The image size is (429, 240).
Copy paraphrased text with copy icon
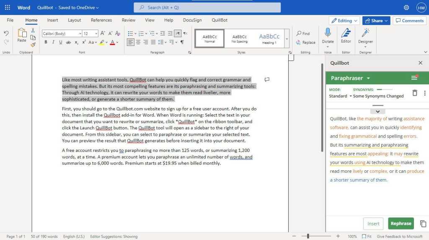pos(423,224)
